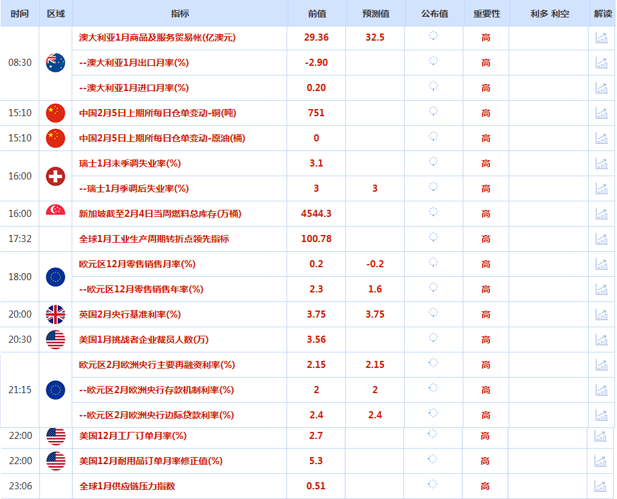Image resolution: width=617 pixels, height=499 pixels.
Task: Click US flag in the 工厂订单 row
Action: tap(56, 436)
